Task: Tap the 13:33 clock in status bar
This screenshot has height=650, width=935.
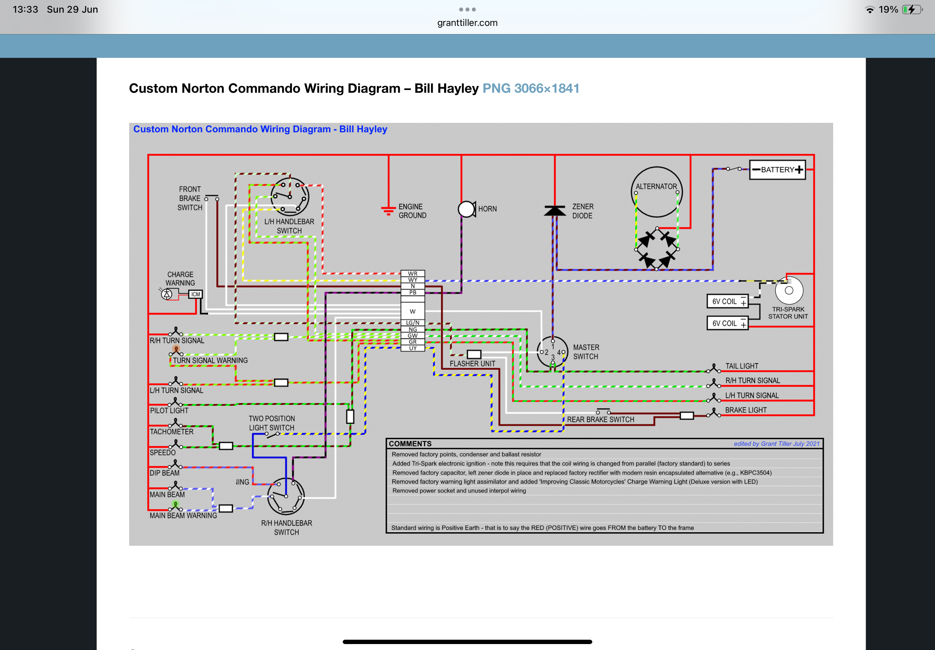Action: click(25, 10)
